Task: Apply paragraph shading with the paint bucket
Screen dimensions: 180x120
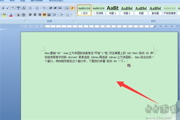Action: (61, 15)
